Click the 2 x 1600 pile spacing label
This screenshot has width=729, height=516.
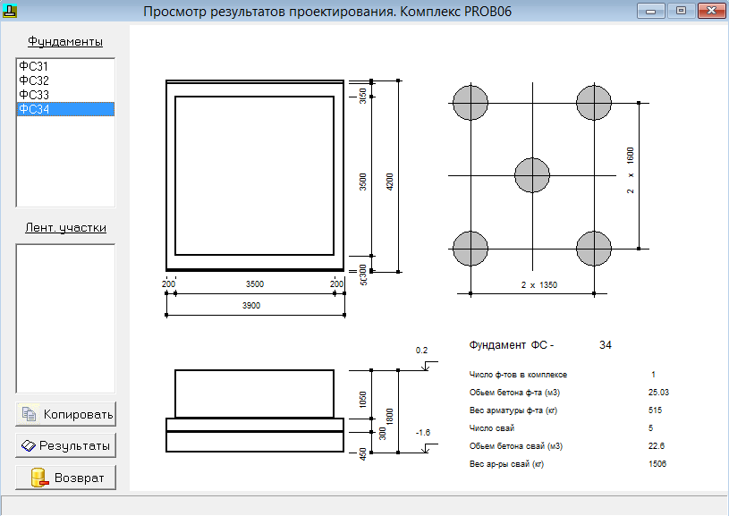point(630,170)
